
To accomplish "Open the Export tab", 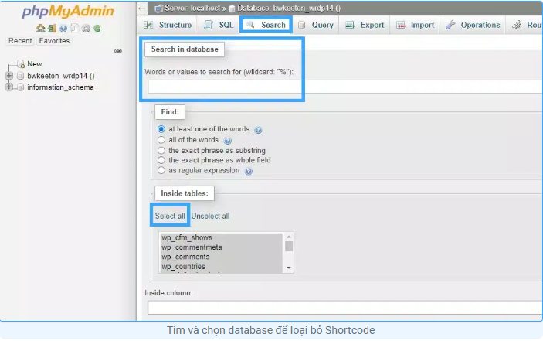I will coord(365,25).
